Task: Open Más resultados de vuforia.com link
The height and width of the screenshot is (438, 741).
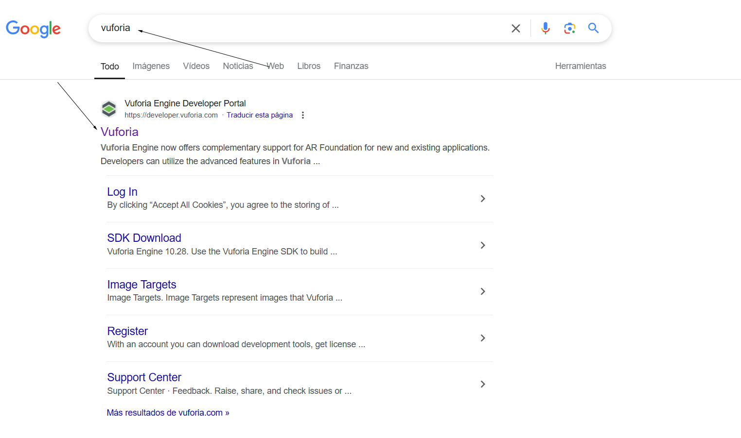Action: pyautogui.click(x=168, y=413)
